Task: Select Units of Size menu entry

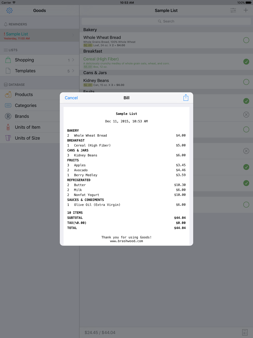Action: (x=27, y=138)
